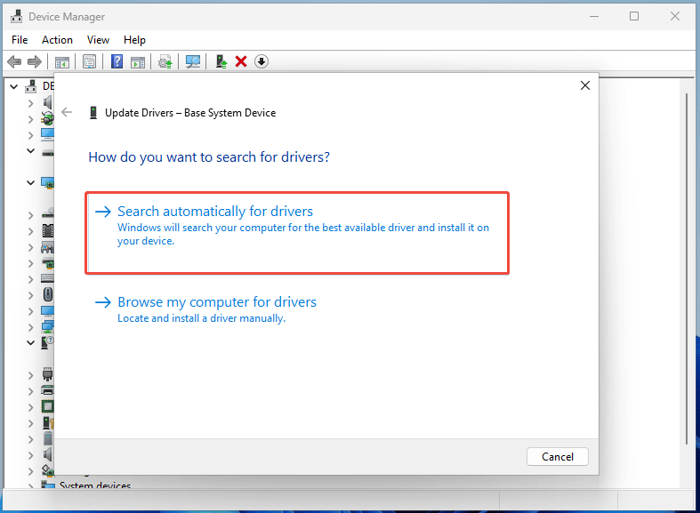The width and height of the screenshot is (700, 513).
Task: Toggle the Show/Hide Action Pane toolbar icon
Action: (x=138, y=61)
